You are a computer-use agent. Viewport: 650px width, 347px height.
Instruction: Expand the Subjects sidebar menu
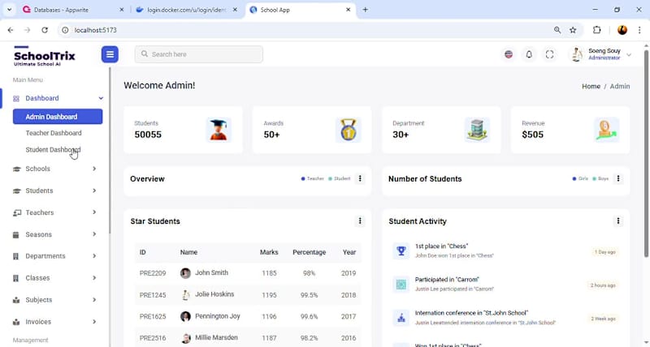(94, 300)
